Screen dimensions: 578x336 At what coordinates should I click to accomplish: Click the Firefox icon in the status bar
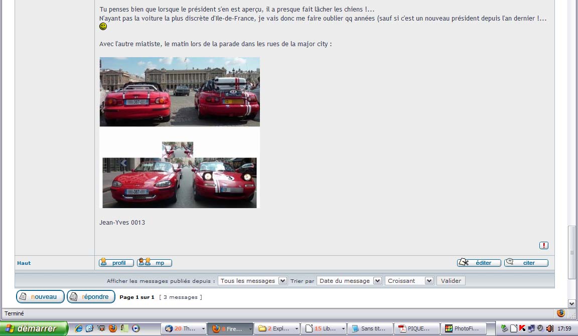point(560,313)
